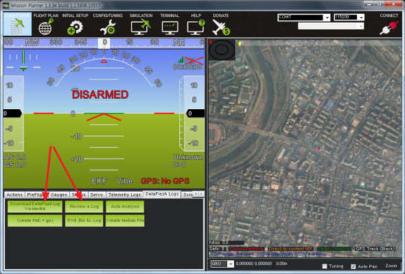The height and width of the screenshot is (274, 405).
Task: Click the EKF status label
Action: tap(100, 181)
